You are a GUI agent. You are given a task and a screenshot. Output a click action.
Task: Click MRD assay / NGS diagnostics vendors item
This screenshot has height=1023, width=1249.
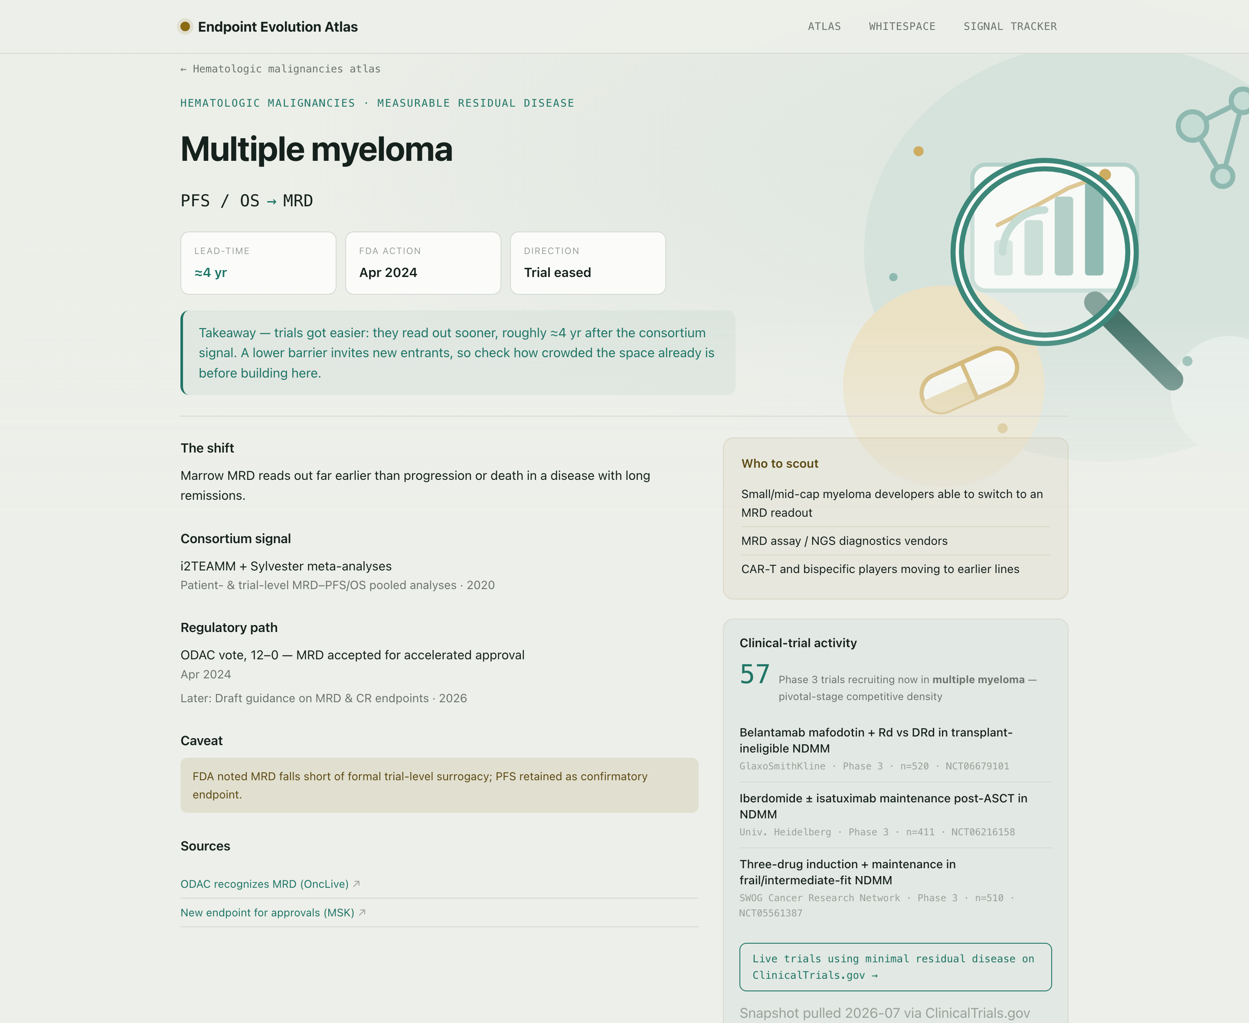(844, 541)
